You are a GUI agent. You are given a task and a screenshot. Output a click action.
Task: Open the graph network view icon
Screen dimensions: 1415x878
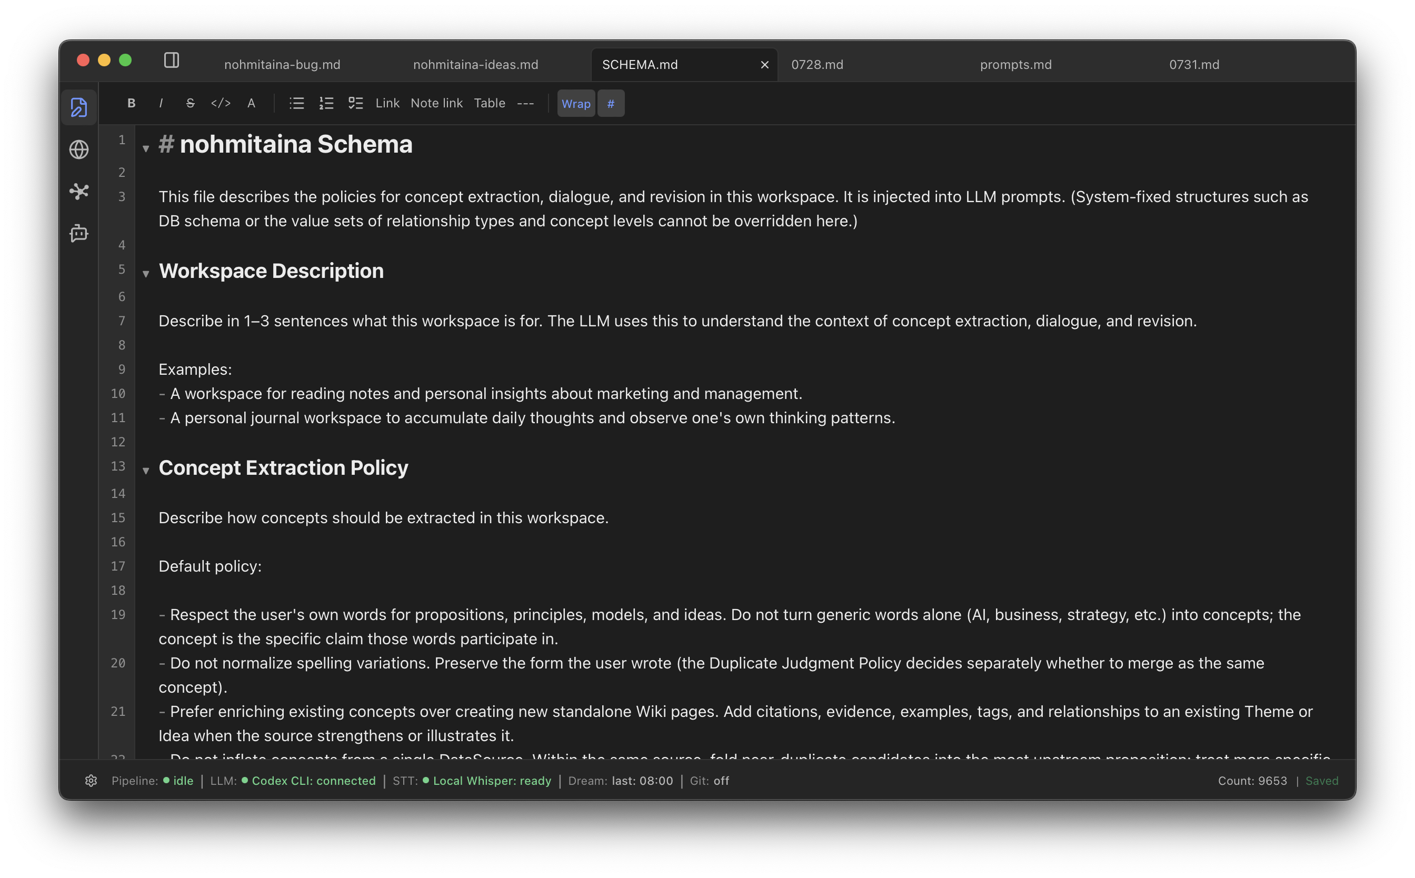(x=79, y=191)
